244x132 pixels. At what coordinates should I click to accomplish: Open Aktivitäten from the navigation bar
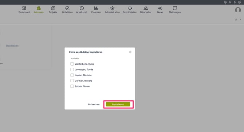click(67, 10)
